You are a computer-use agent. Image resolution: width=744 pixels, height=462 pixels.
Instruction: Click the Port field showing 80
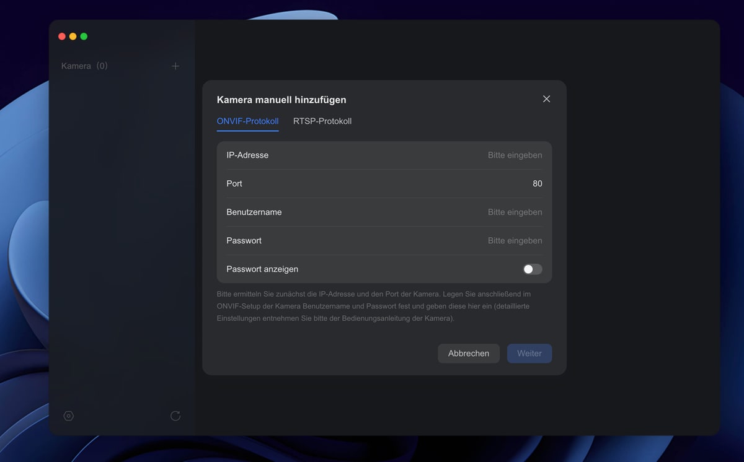click(384, 184)
